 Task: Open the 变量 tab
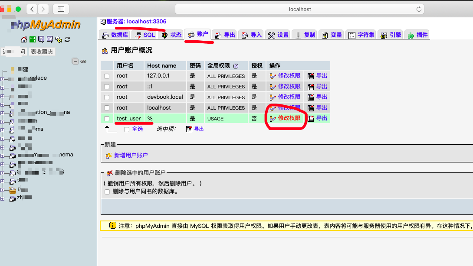tap(332, 35)
